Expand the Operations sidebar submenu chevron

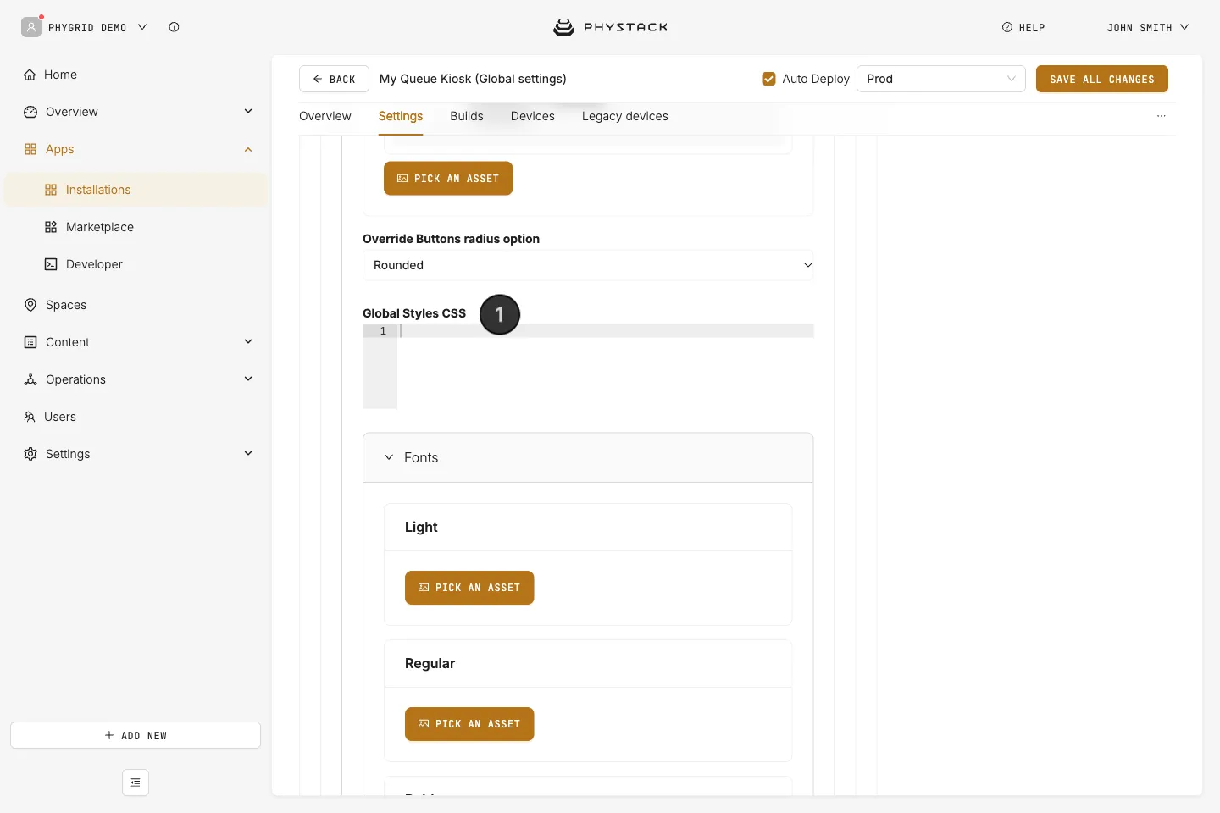pos(248,379)
